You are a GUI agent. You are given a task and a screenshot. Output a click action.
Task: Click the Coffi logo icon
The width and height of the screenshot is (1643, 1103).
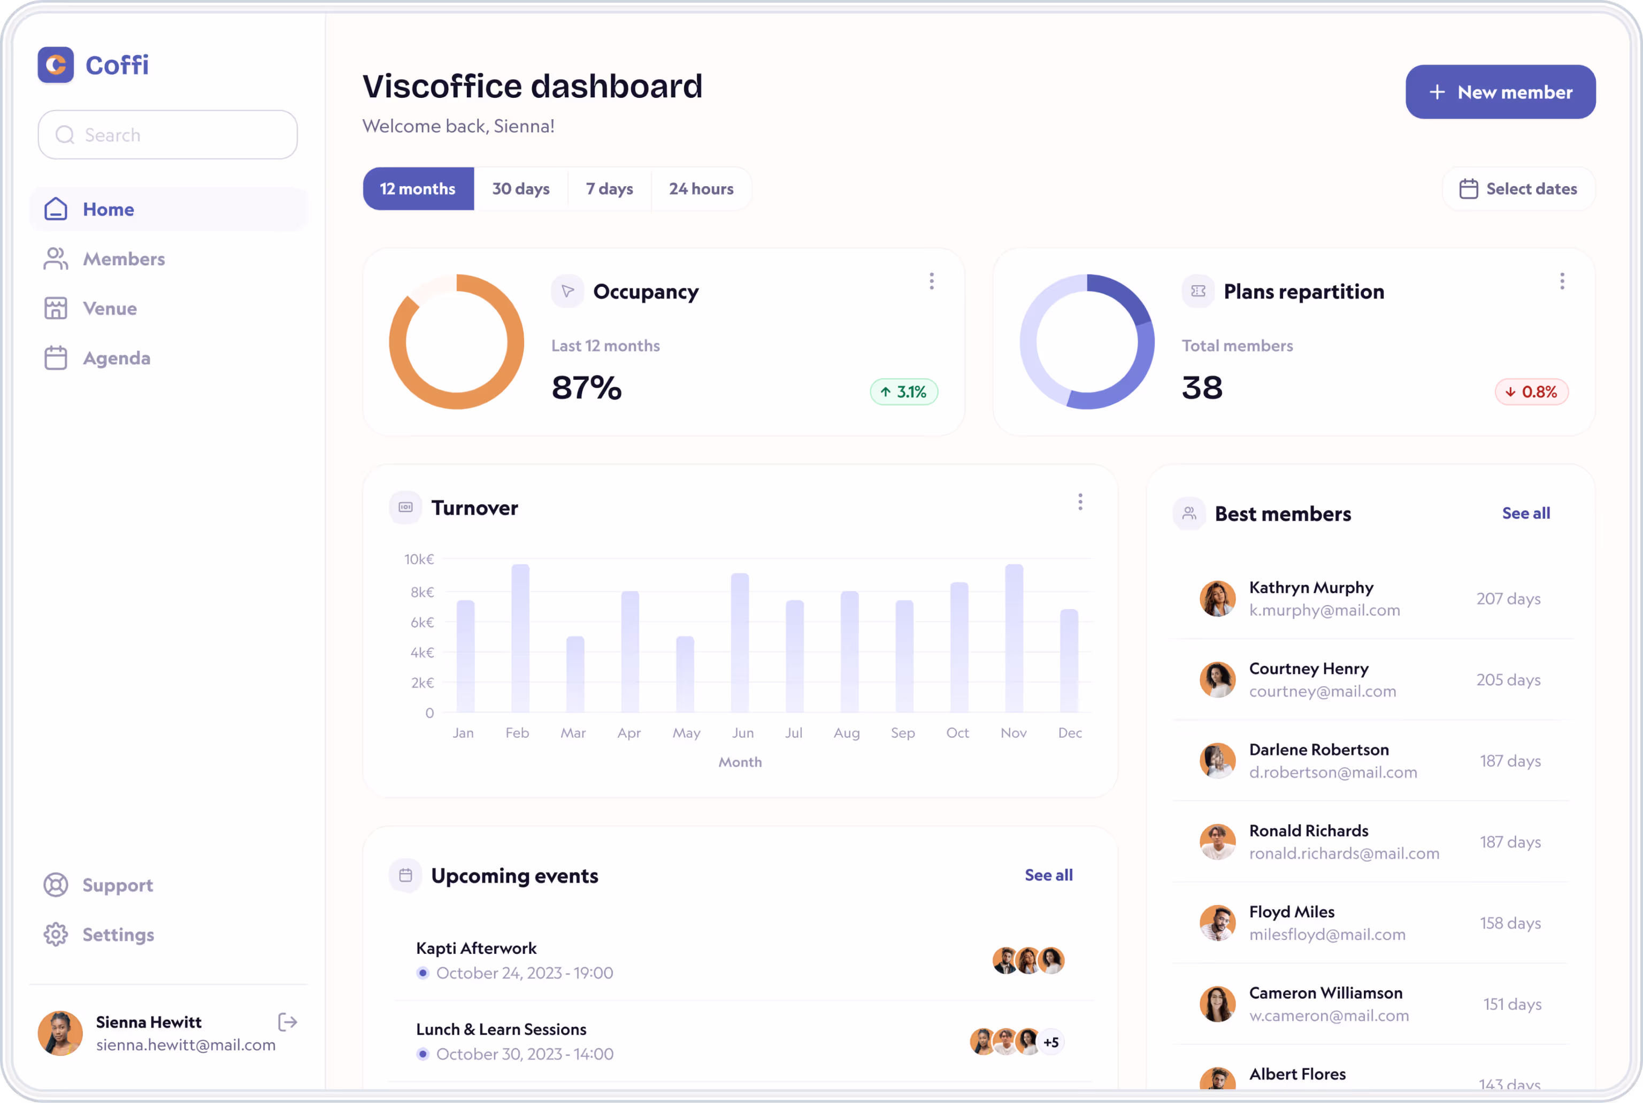coord(56,65)
